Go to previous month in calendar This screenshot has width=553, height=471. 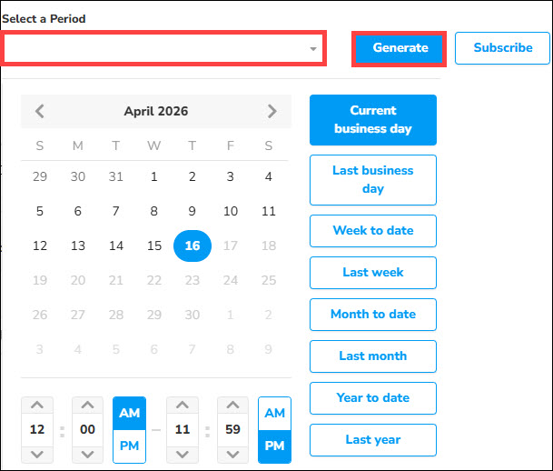coord(40,111)
